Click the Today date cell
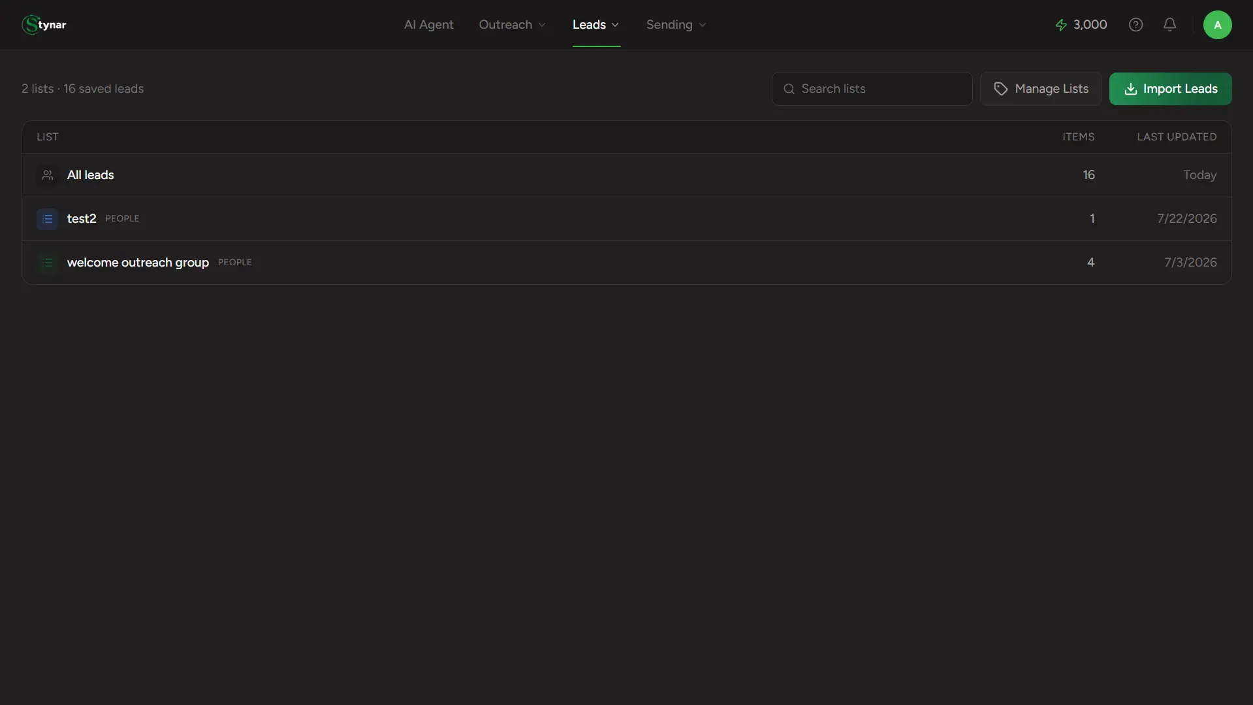Screen dimensions: 1253x705 coord(1199,175)
